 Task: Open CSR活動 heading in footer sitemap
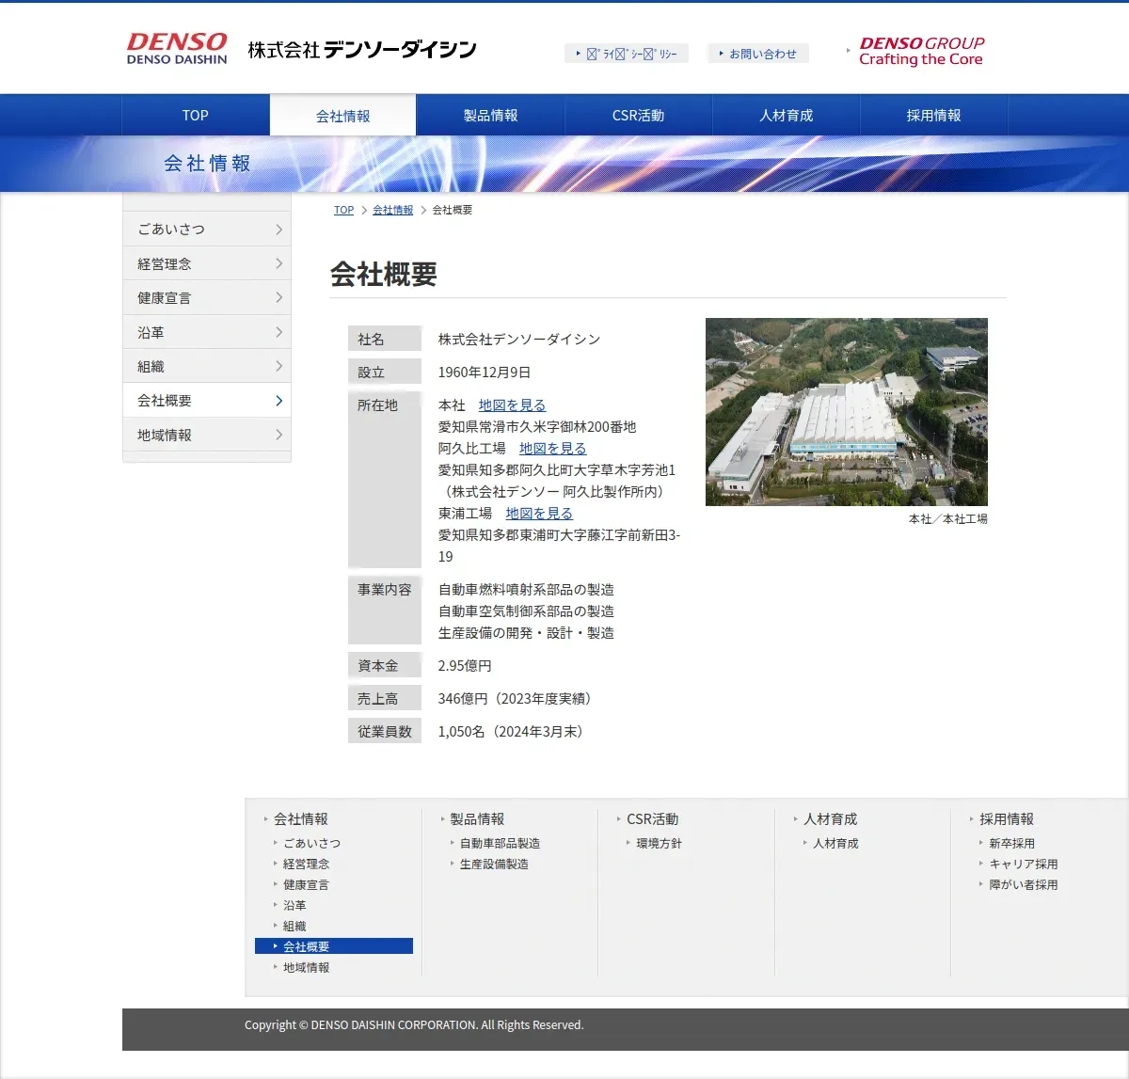click(652, 819)
